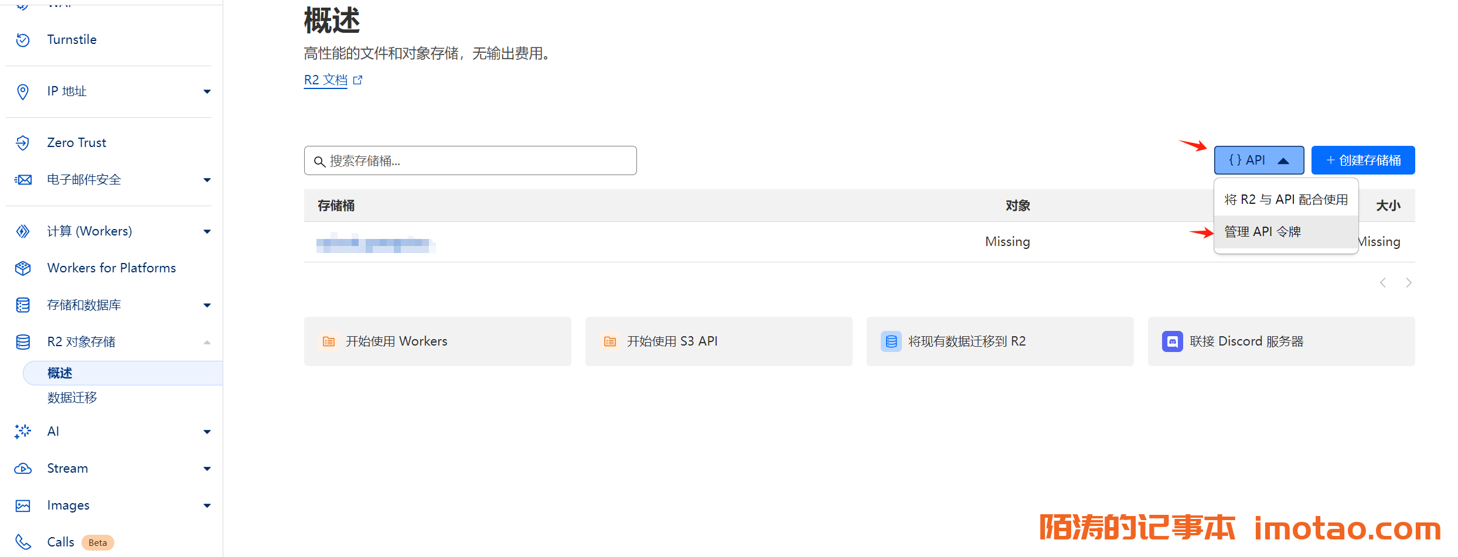Click into the 搜索存储桶 search field

pos(470,161)
